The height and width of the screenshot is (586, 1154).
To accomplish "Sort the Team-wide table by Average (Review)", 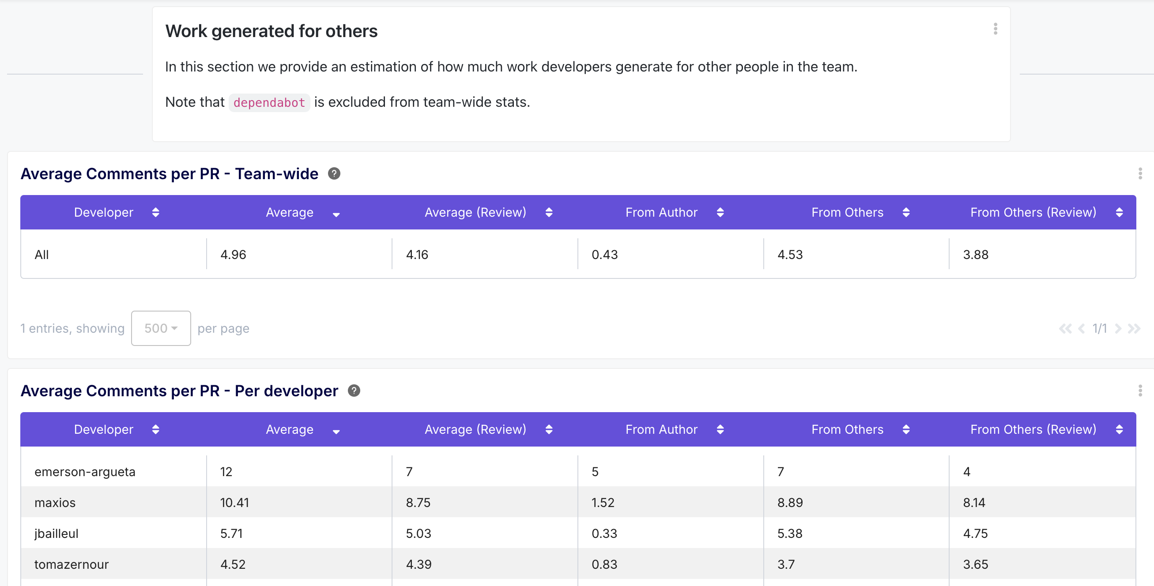I will [549, 212].
